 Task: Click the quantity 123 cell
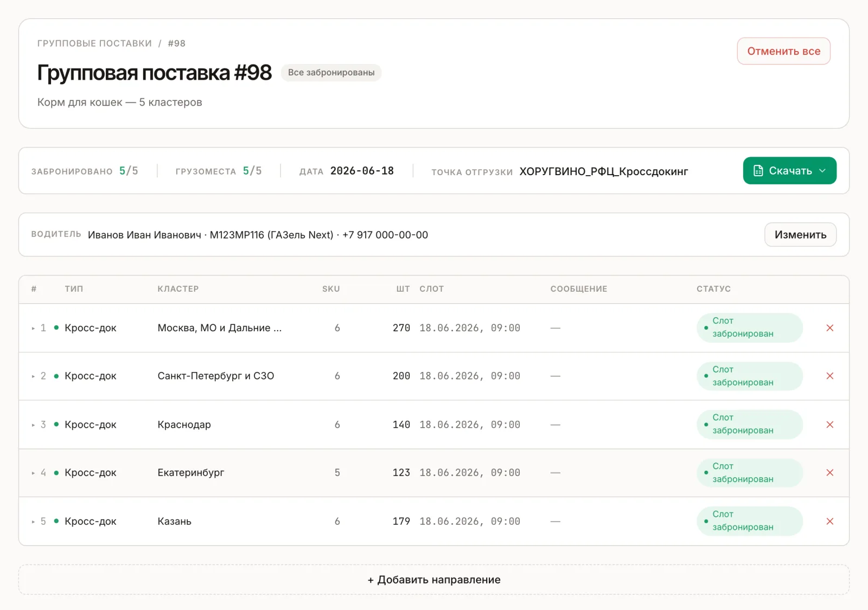(401, 473)
